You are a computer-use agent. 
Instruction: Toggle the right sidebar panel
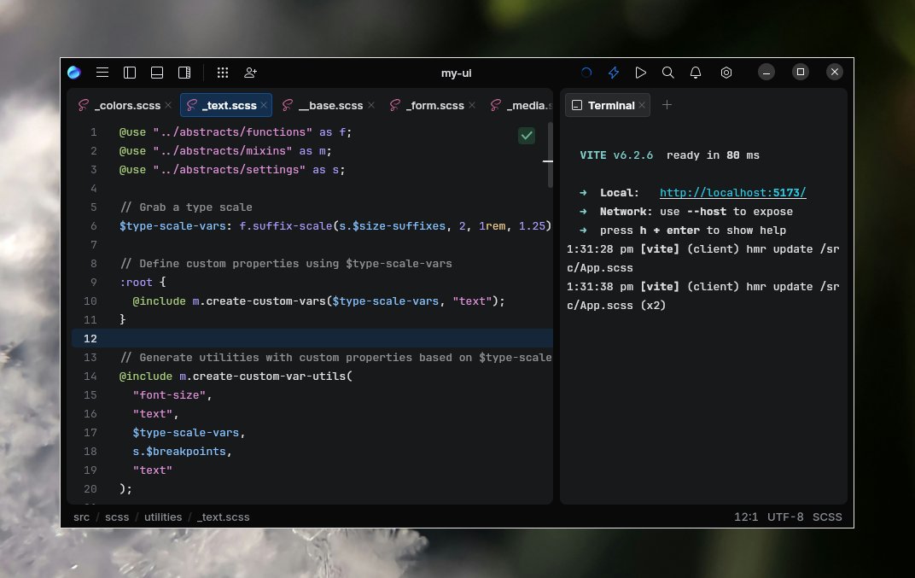tap(184, 73)
